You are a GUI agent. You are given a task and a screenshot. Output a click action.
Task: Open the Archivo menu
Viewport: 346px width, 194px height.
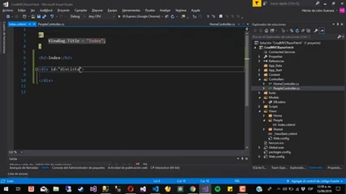(x=8, y=10)
